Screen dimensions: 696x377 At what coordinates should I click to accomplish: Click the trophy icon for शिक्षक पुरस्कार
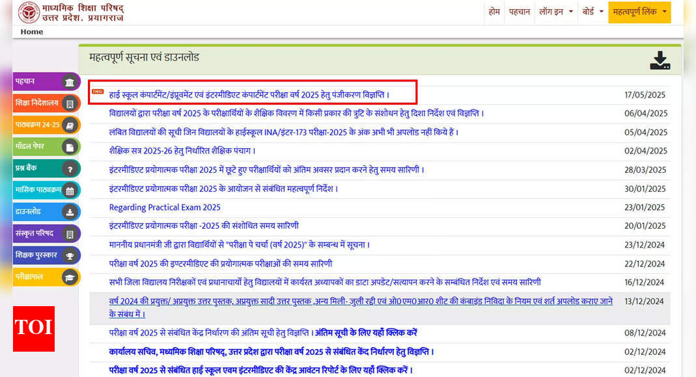70,255
